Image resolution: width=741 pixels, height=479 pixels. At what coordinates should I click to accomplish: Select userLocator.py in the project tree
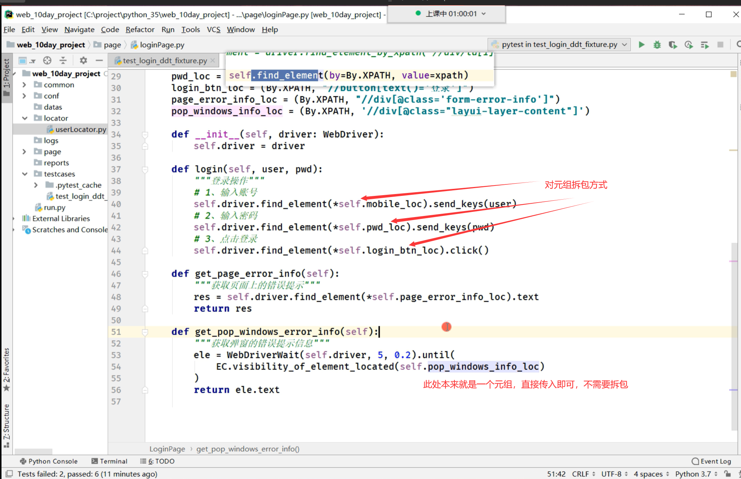click(81, 129)
